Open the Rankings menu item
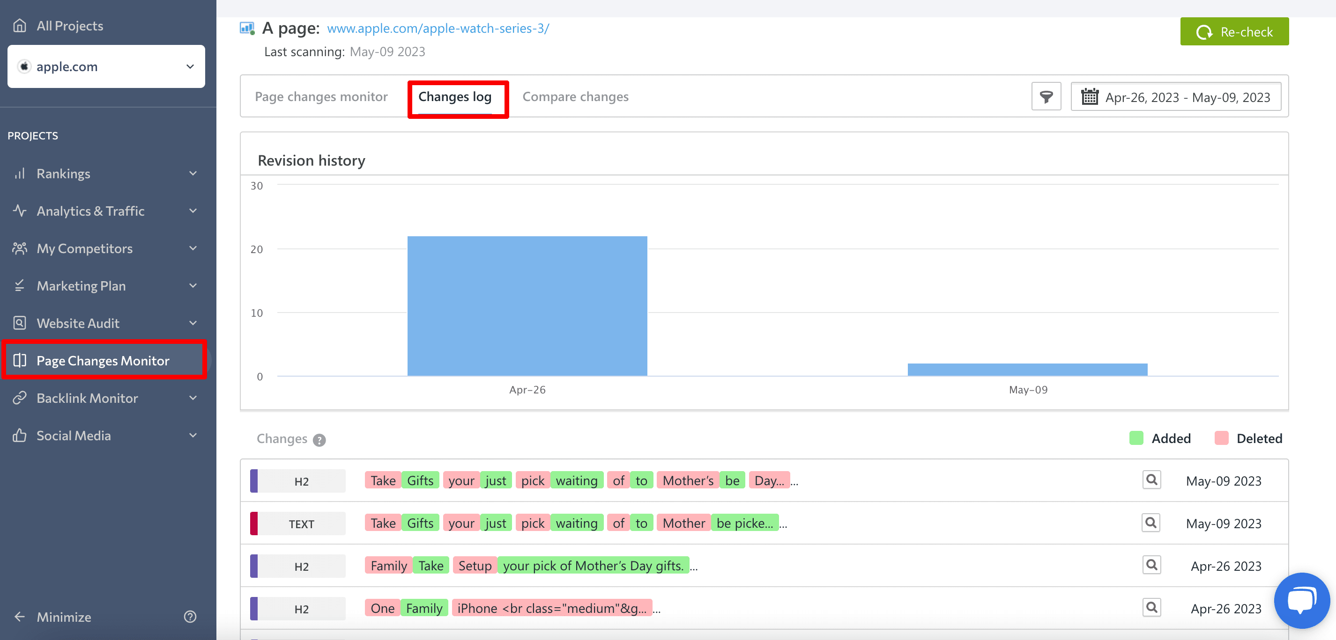 tap(106, 174)
